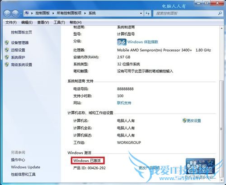Expand the chevron before 控制面板 breadcrumb

click(x=32, y=13)
